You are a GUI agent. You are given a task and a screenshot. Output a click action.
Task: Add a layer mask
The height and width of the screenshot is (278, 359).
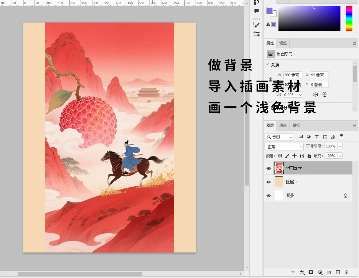point(311,272)
